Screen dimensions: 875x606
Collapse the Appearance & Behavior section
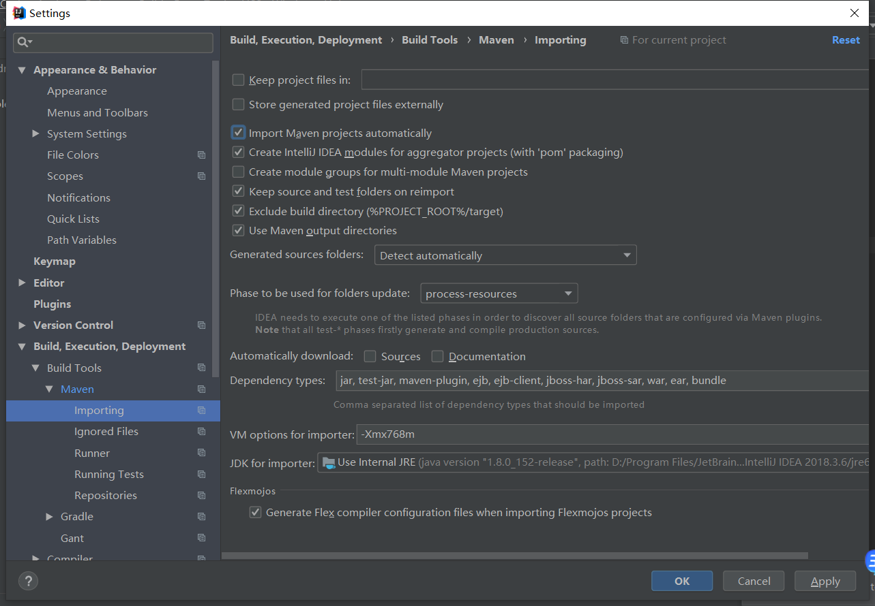point(22,70)
